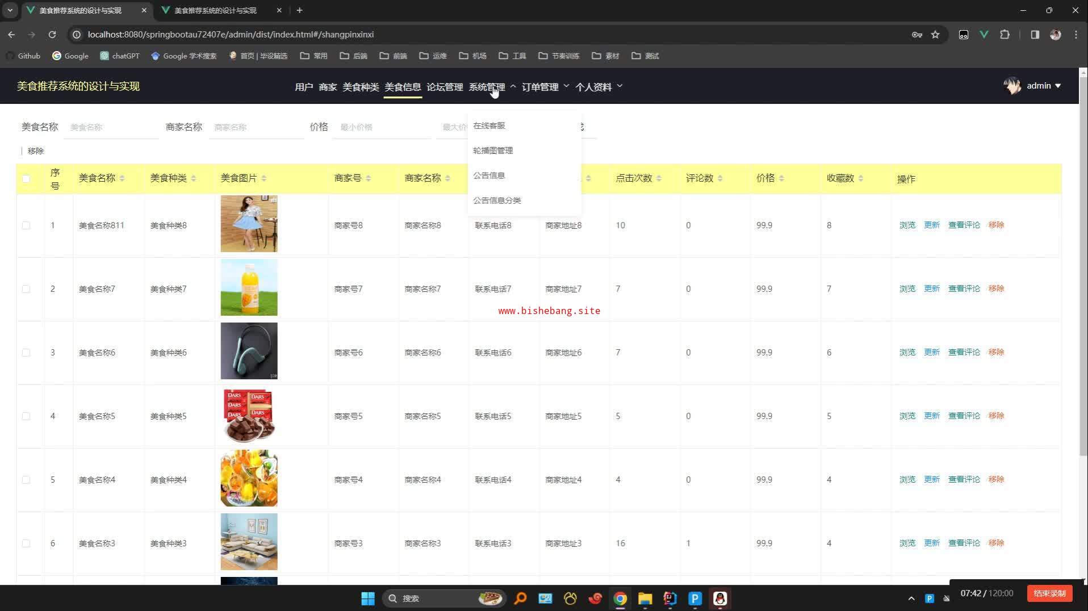Open the Windows Start menu
The image size is (1088, 611).
(x=367, y=599)
